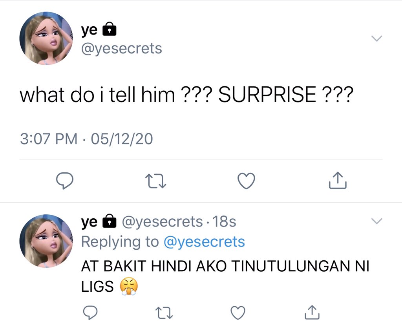Reply to the 'AT BAKIT HINDI' tweet
The height and width of the screenshot is (329, 402).
91,313
